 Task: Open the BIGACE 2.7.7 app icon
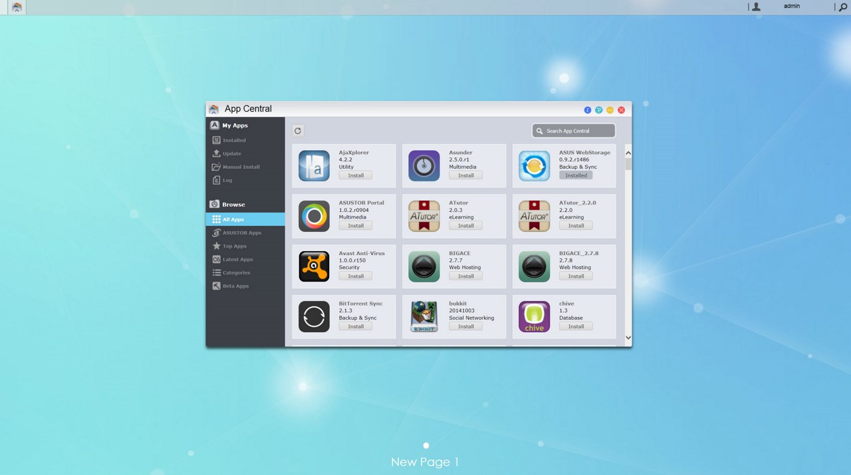coord(424,266)
